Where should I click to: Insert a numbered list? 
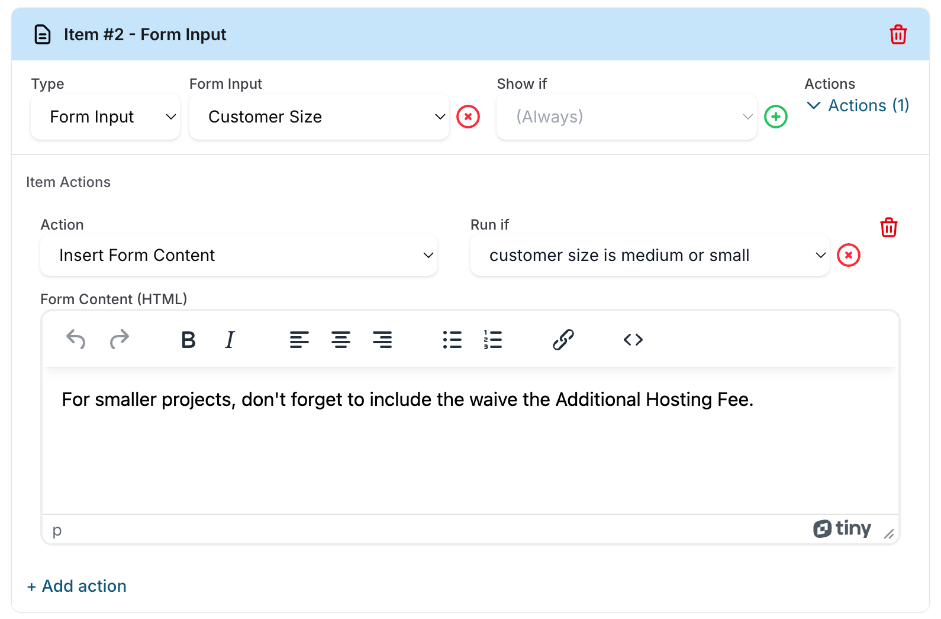[x=492, y=340]
